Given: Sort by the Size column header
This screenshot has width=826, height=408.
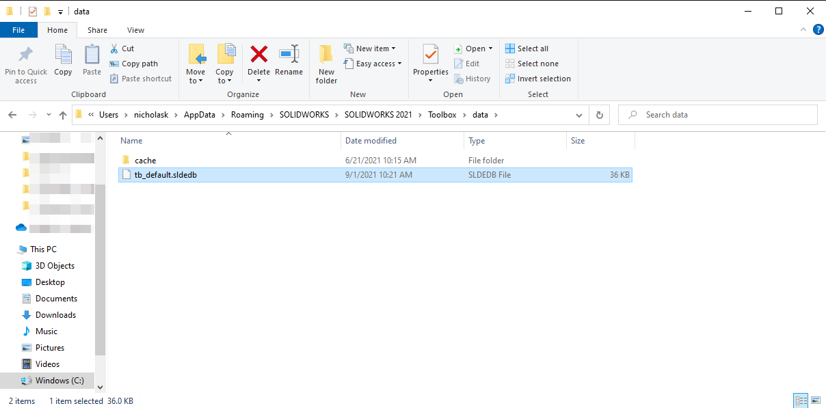Looking at the screenshot, I should [600, 141].
